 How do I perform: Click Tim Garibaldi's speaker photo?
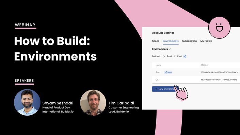point(93,102)
